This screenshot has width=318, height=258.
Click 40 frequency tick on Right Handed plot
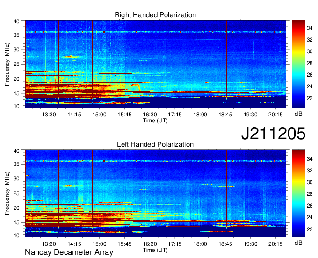point(16,21)
